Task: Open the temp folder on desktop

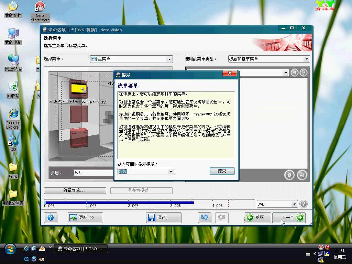Action: pyautogui.click(x=13, y=170)
